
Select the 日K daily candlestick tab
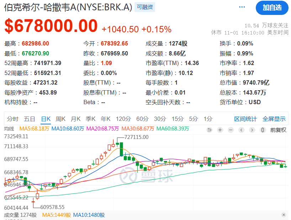point(46,119)
